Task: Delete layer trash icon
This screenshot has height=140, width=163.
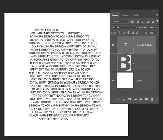Action: [x=152, y=99]
